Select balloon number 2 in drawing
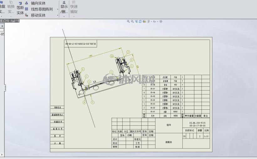The height and width of the screenshot is (159, 257). click(x=128, y=52)
